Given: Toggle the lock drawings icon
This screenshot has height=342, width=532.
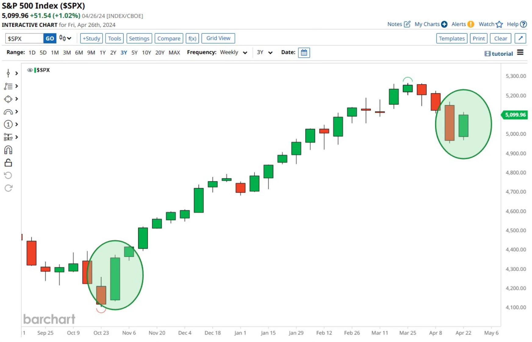Looking at the screenshot, I should [8, 163].
